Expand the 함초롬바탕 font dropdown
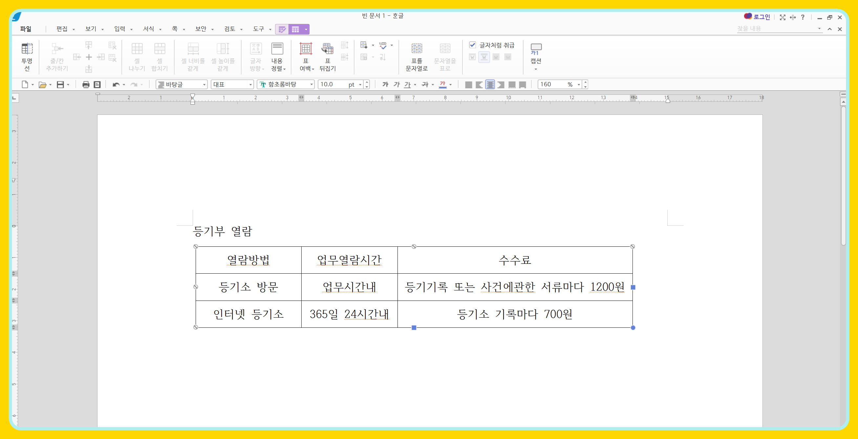 312,85
